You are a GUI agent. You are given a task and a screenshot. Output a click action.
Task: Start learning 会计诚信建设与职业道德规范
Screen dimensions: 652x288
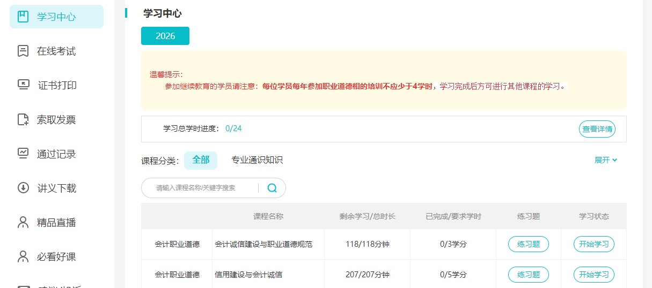594,244
